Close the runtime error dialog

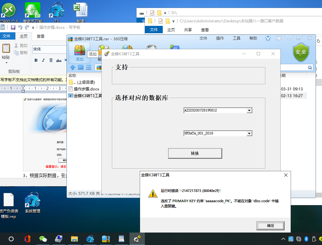pos(286,175)
